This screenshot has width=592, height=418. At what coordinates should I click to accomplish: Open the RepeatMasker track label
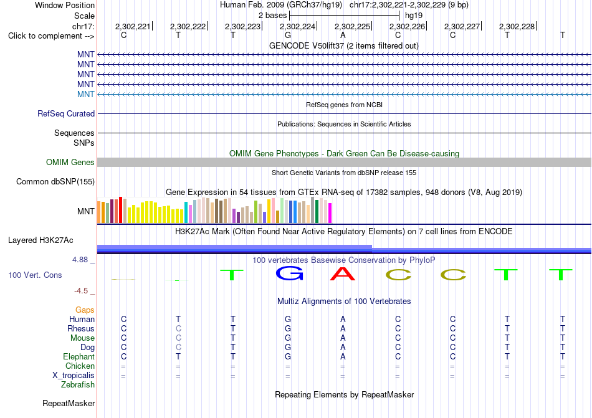pyautogui.click(x=69, y=403)
